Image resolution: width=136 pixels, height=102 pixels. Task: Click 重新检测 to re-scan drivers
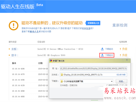120,25
